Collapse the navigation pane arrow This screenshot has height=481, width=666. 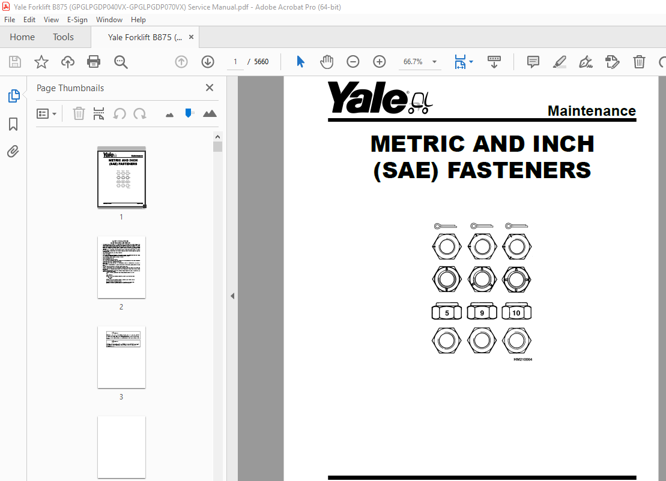pyautogui.click(x=232, y=296)
